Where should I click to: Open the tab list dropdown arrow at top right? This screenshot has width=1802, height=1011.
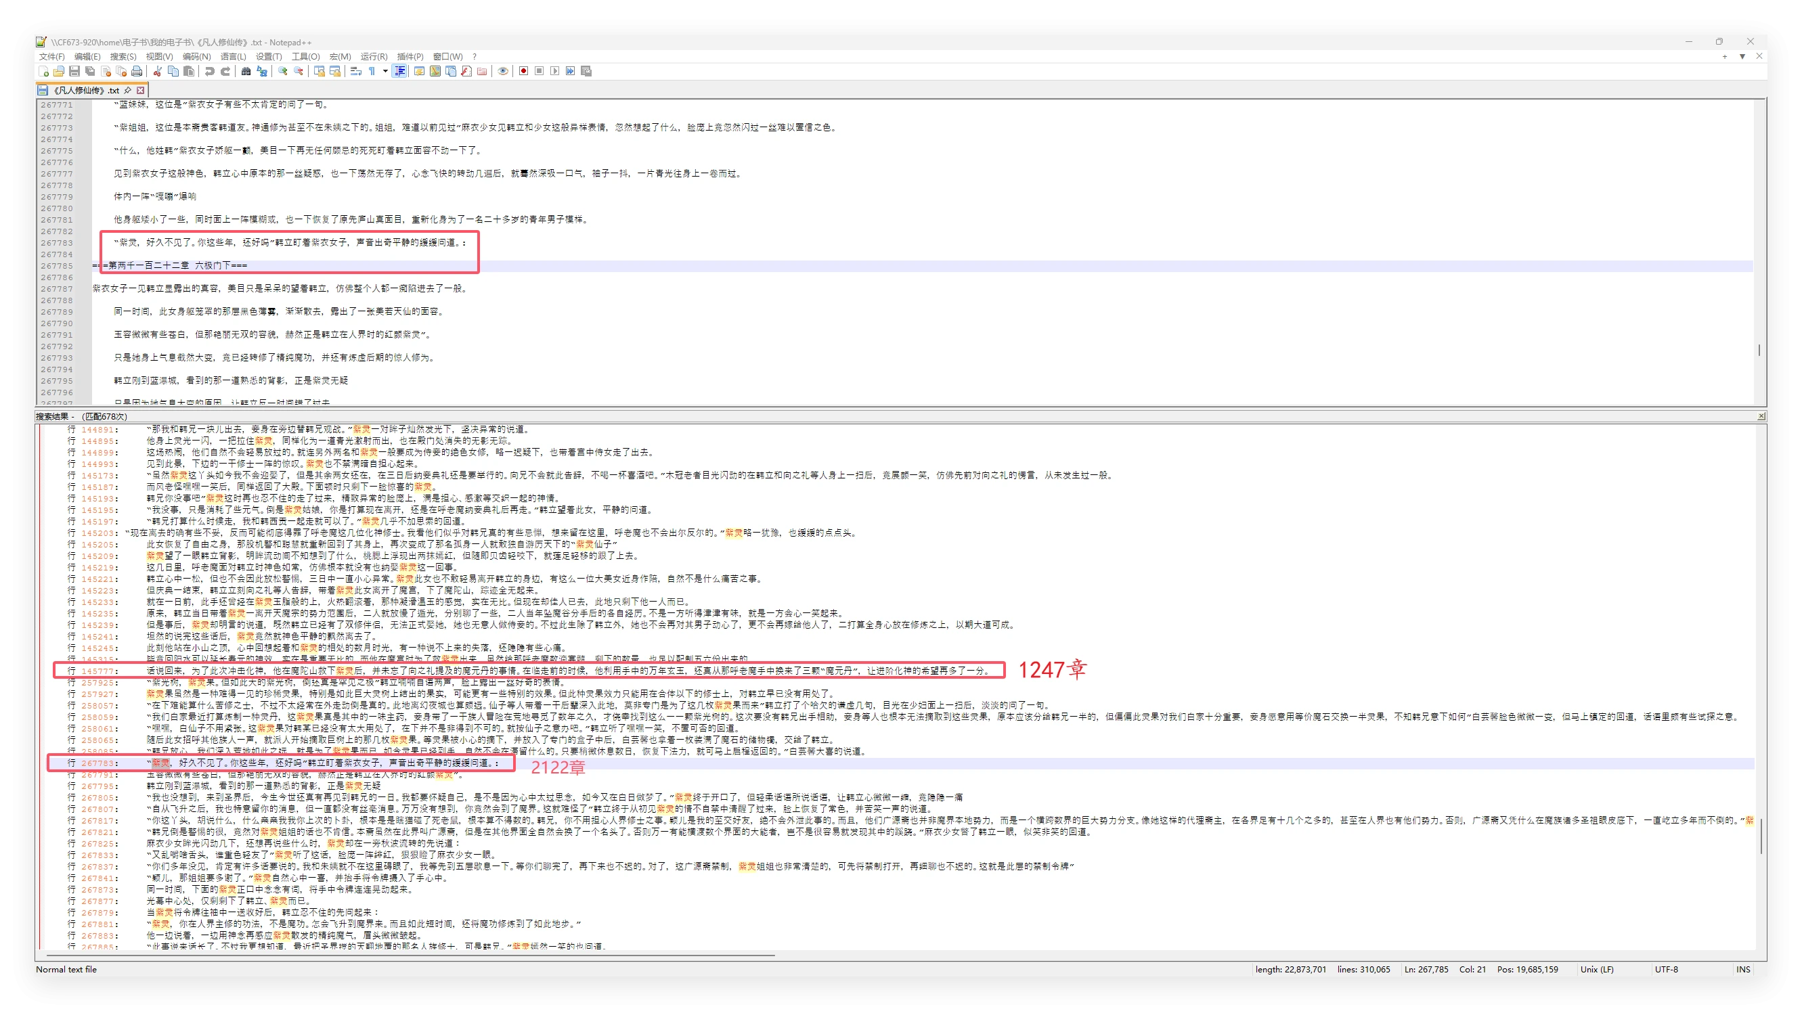(x=1742, y=57)
